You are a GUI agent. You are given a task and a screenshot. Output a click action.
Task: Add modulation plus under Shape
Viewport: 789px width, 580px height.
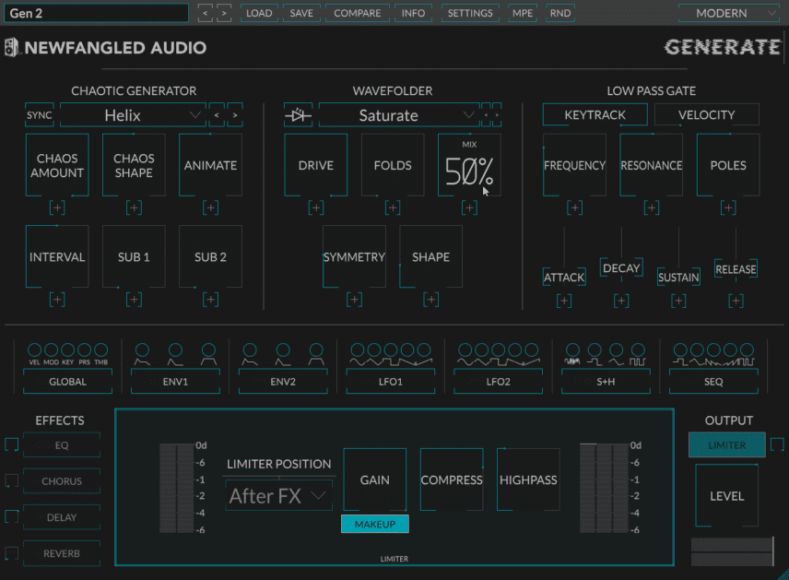(x=430, y=300)
